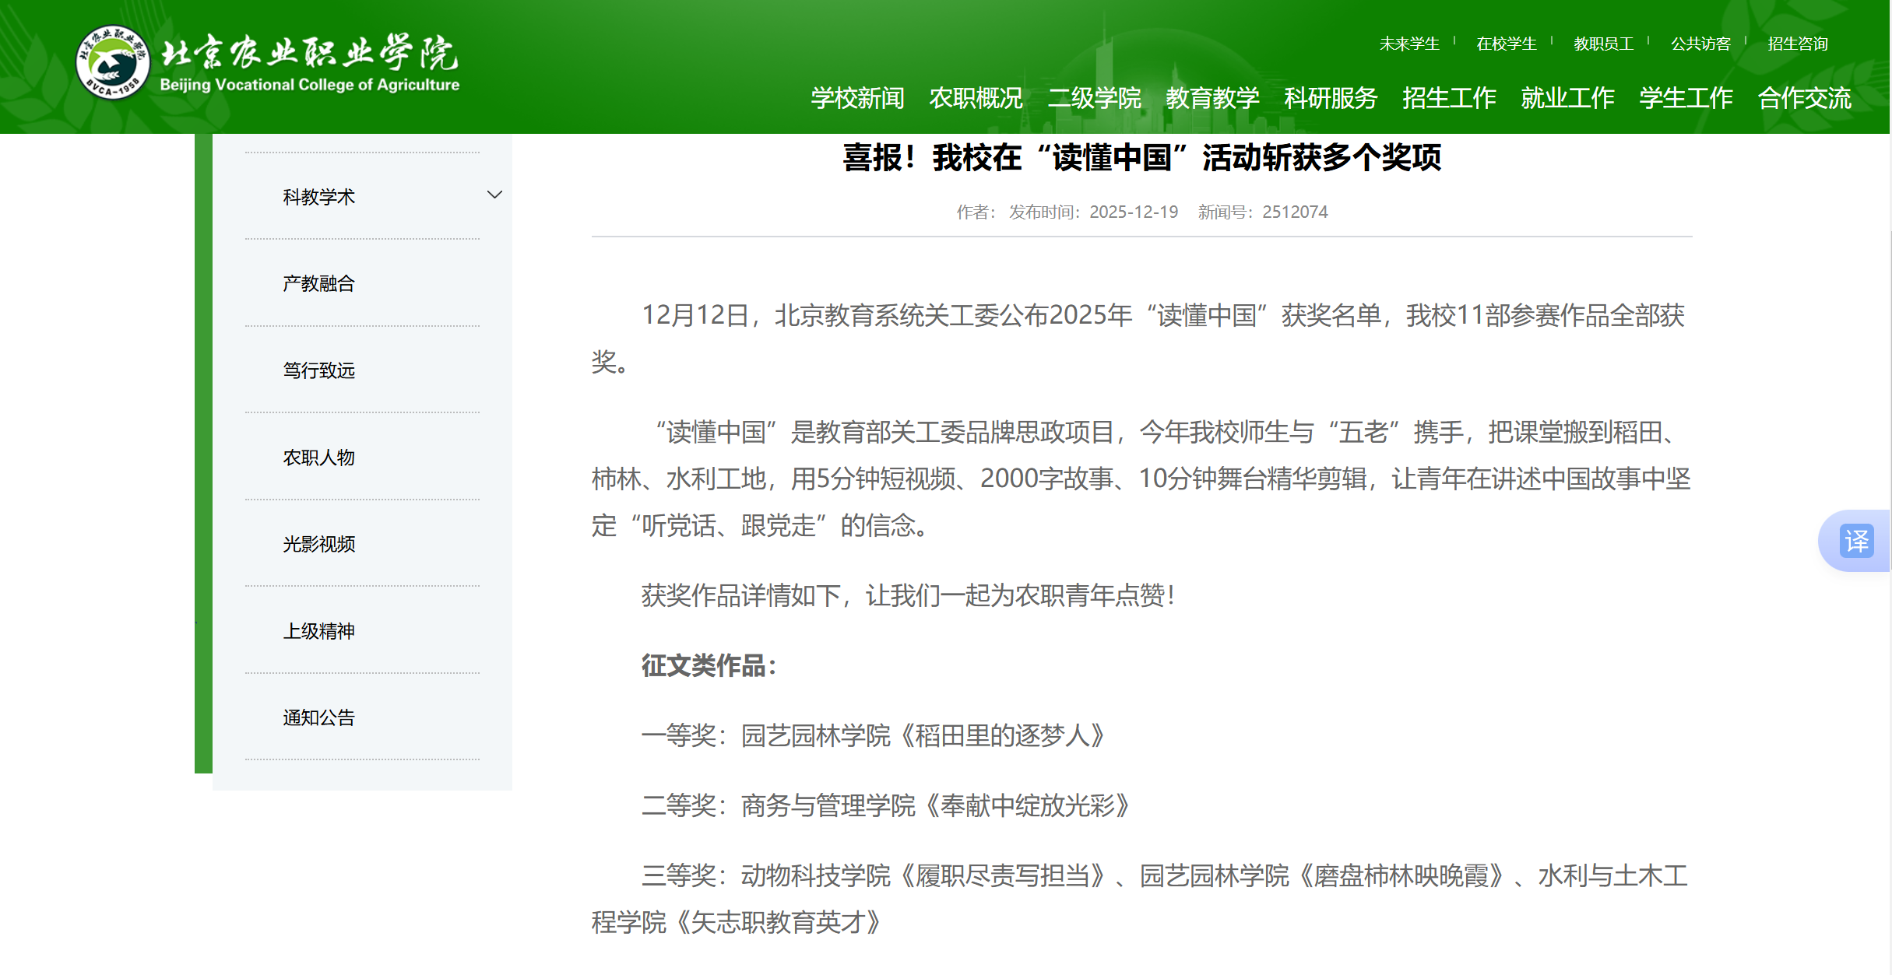Select 农职人物 in the sidebar
Viewport: 1892px width, 975px height.
[317, 458]
